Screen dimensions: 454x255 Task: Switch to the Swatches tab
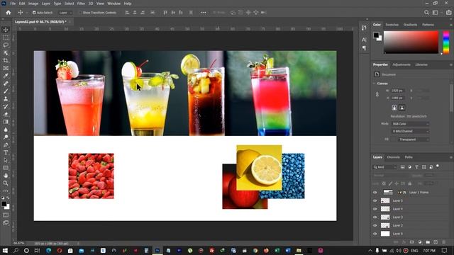[392, 25]
